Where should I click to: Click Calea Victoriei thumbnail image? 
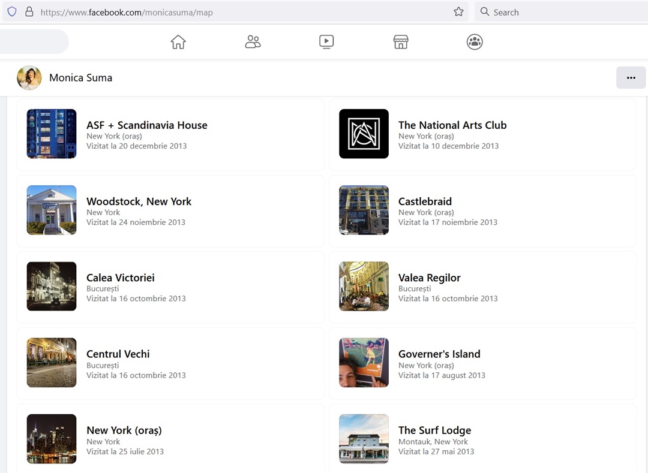52,287
